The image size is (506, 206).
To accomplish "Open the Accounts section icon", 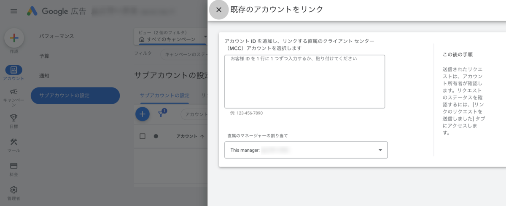I will (x=13, y=70).
